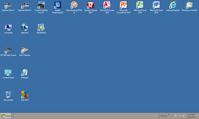199x119 pixels.
Task: Click the network tray icon
Action: coord(179,116)
